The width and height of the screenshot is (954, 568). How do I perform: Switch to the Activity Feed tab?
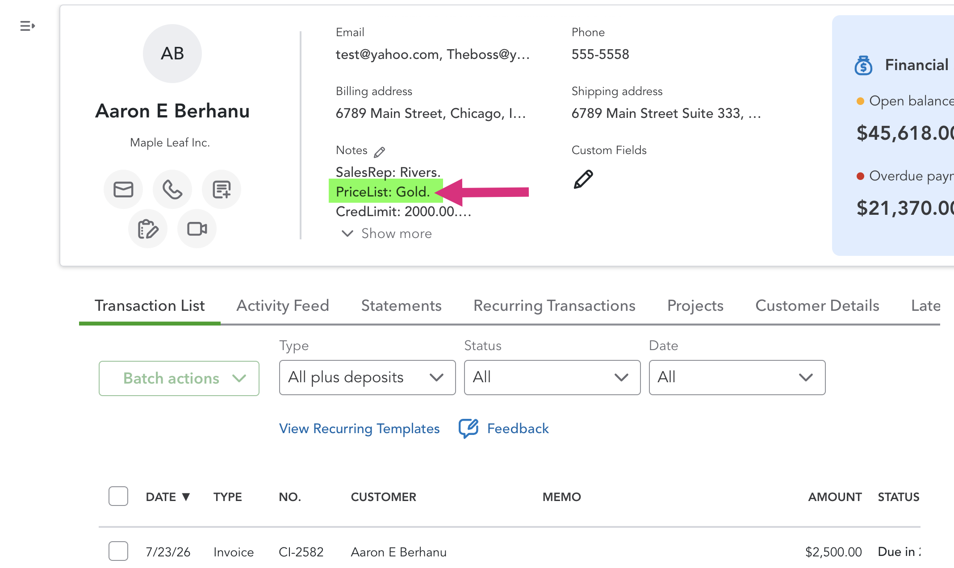click(x=283, y=306)
